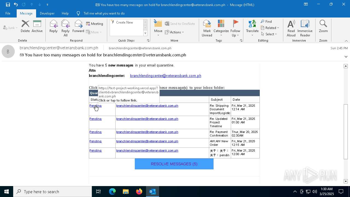Image resolution: width=350 pixels, height=197 pixels.
Task: Click the branchlendingcenter email link beside Attn
Action: (x=166, y=76)
